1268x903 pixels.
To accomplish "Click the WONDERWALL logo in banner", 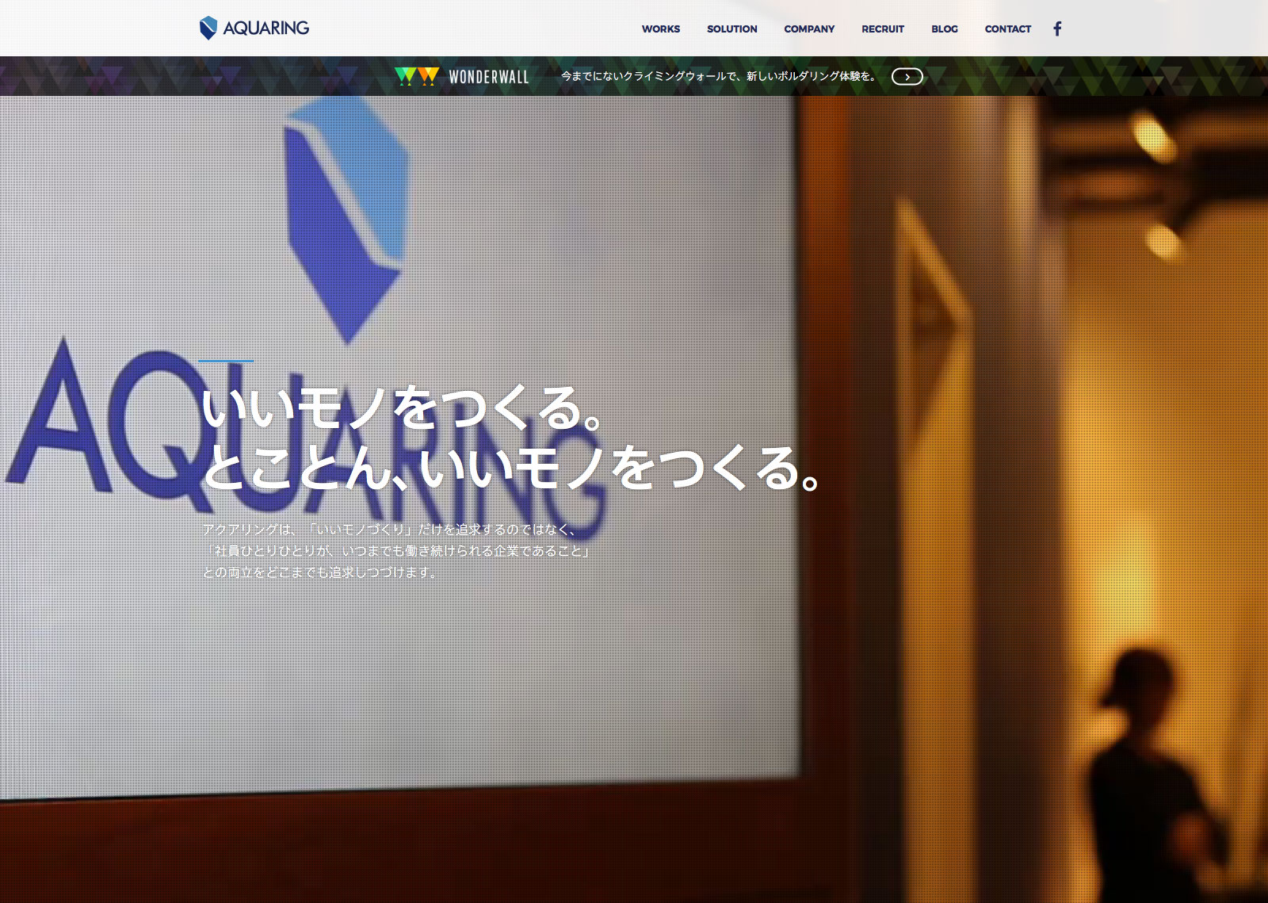I will tap(462, 76).
